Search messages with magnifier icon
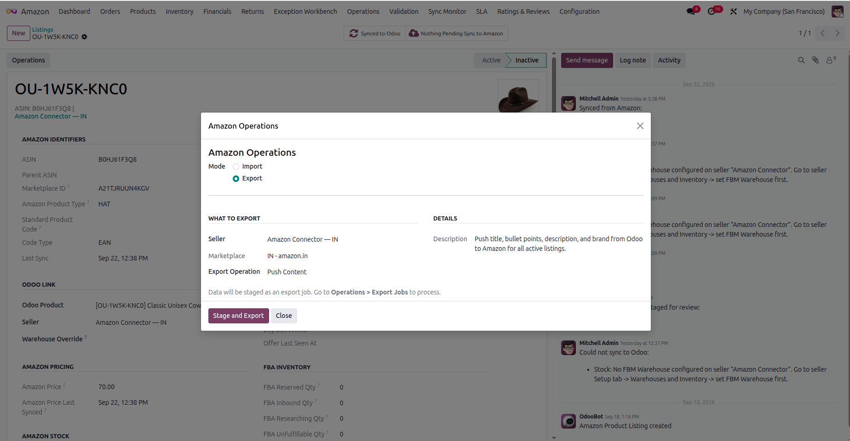This screenshot has width=850, height=441. [801, 60]
